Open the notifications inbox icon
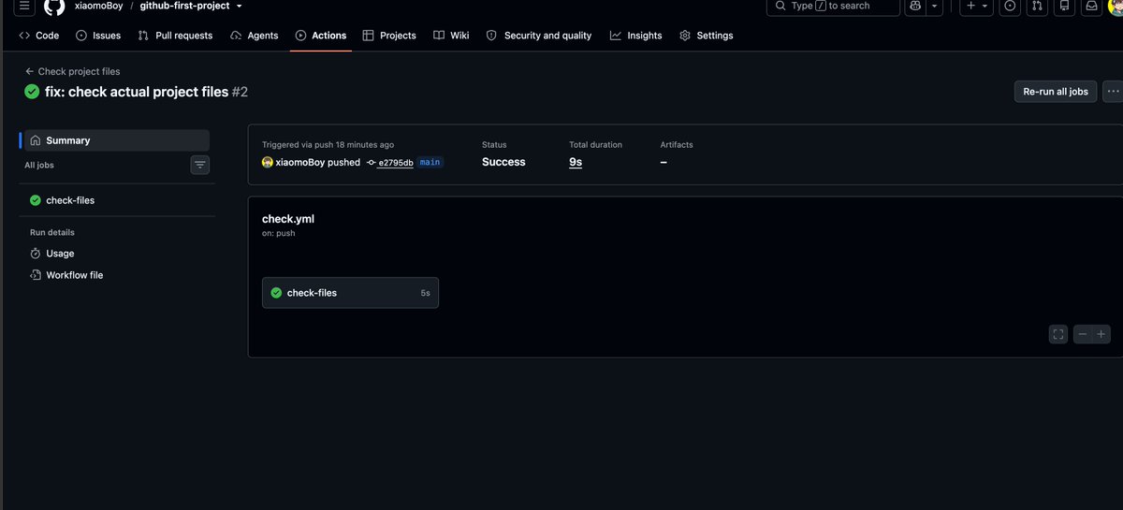1123x510 pixels. click(x=1091, y=6)
